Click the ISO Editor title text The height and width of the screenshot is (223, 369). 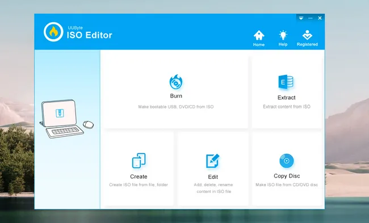90,35
